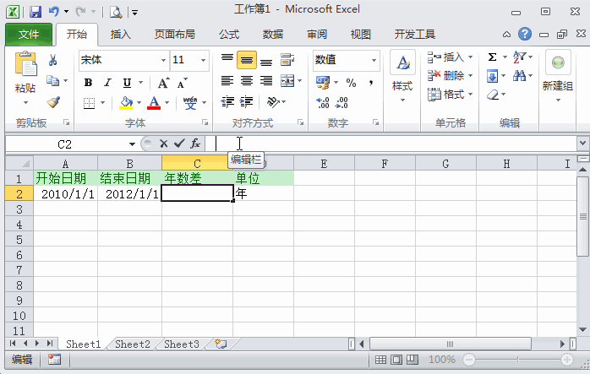This screenshot has width=590, height=374.
Task: Click the Wrap Text icon
Action: [x=287, y=60]
